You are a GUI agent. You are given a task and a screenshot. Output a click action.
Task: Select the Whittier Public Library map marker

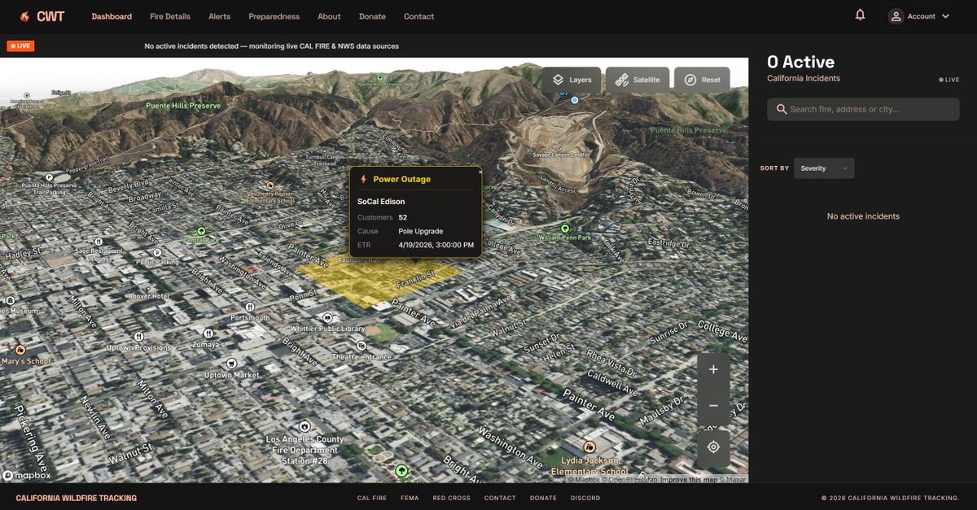pos(327,318)
